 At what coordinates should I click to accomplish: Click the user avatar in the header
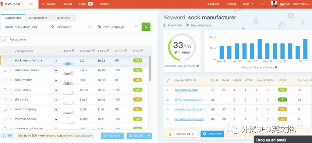click(274, 4)
